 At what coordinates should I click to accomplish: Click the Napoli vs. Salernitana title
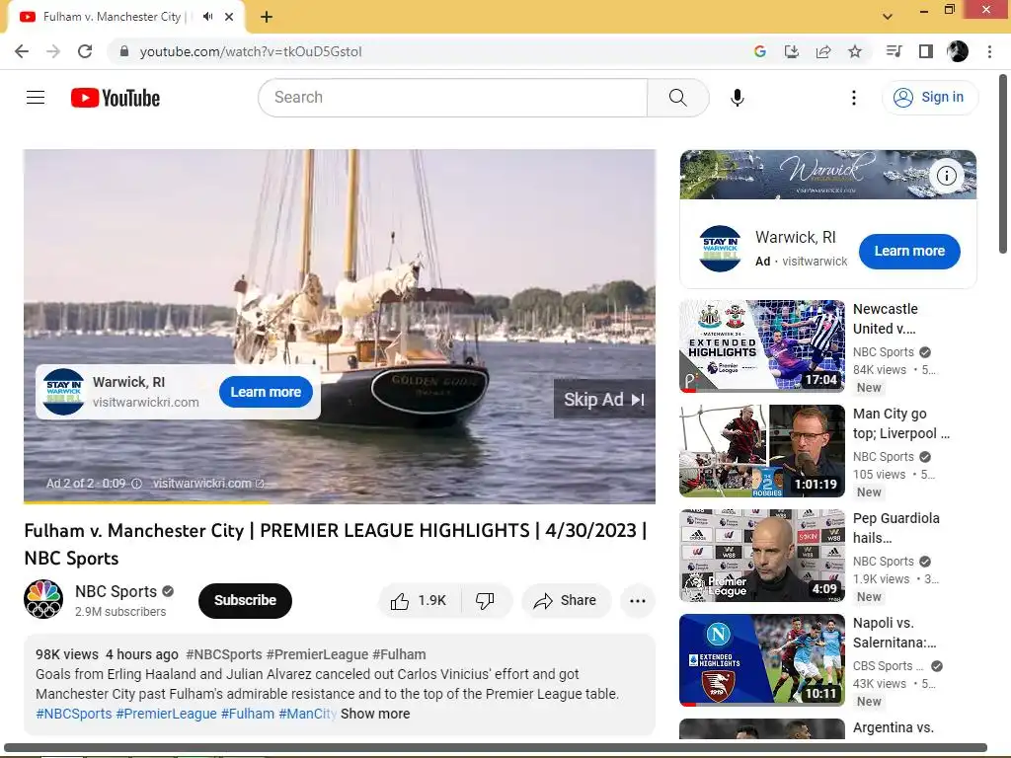click(x=894, y=633)
